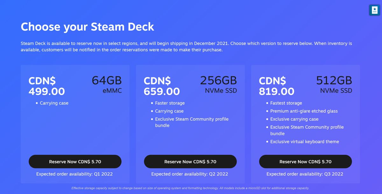The image size is (382, 194).
Task: Click the CDN$ 659.00 price
Action: [162, 86]
